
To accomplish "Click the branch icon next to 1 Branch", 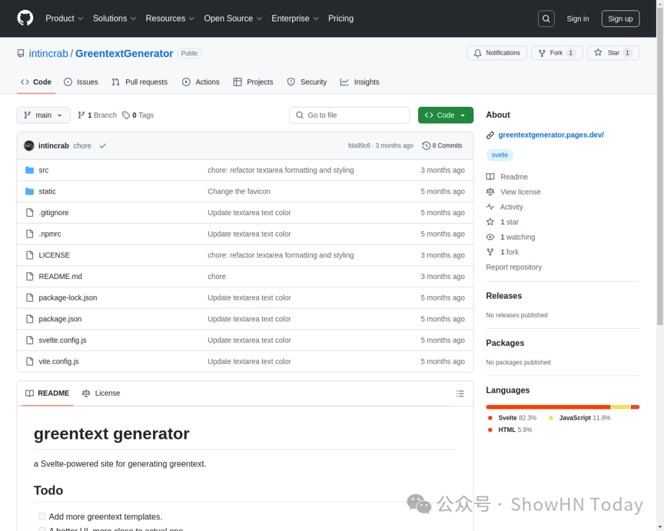I will click(x=81, y=115).
